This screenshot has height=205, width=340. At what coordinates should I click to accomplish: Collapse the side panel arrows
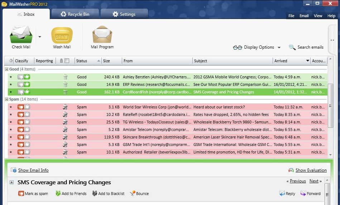332,40
